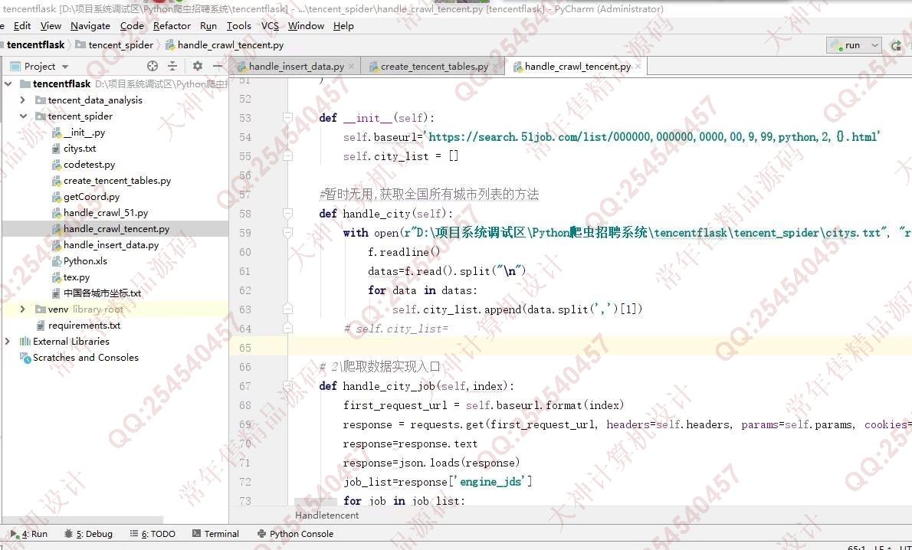
Task: Expand External Libraries node
Action: 8,342
